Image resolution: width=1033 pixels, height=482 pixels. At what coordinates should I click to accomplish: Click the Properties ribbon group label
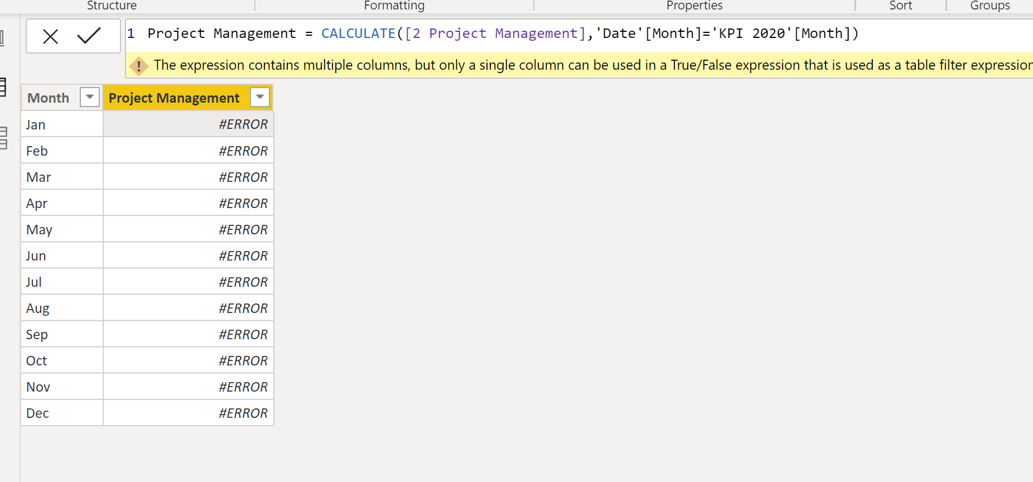[x=694, y=6]
